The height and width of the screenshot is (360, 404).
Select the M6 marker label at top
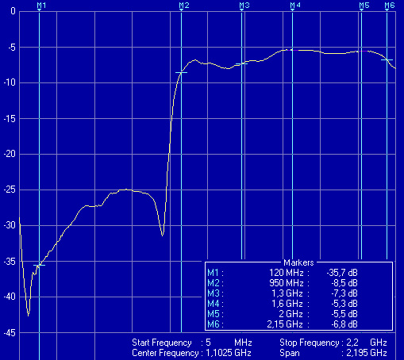tap(390, 6)
